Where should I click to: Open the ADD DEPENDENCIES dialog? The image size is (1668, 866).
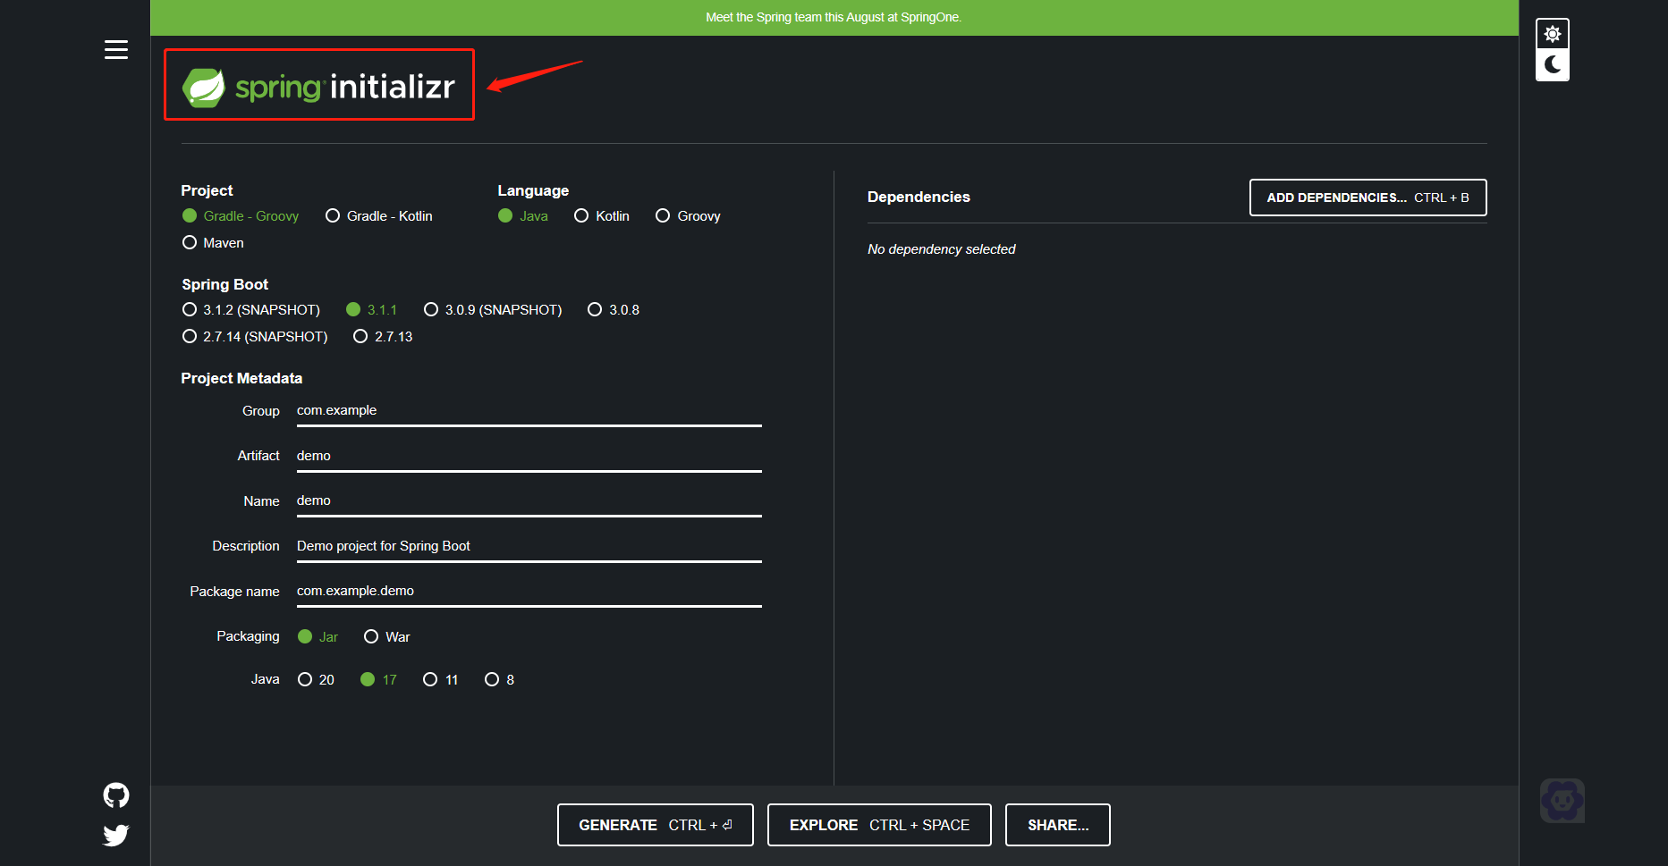tap(1367, 197)
